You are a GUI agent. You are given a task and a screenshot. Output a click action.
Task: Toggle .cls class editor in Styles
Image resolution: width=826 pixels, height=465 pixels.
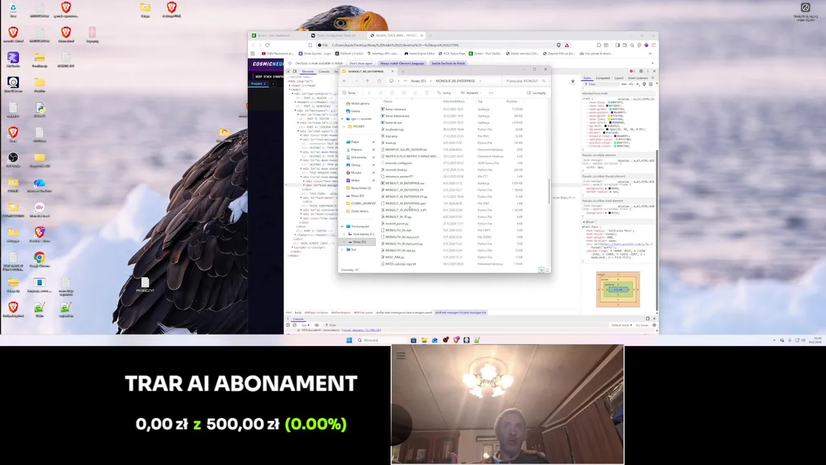pos(631,84)
